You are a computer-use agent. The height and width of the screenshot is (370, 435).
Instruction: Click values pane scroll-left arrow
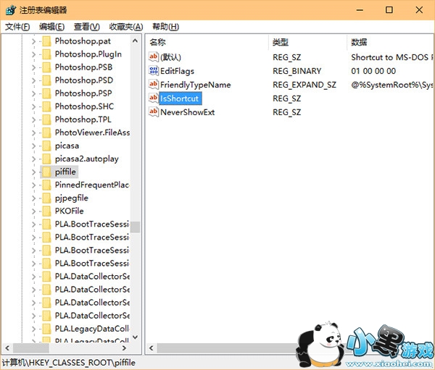(152, 348)
